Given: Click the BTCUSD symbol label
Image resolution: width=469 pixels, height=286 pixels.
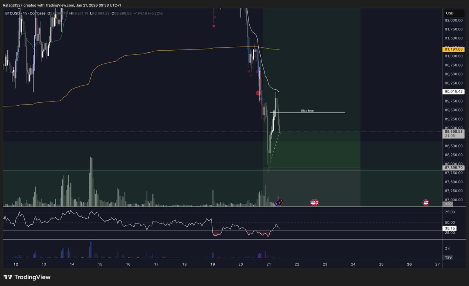Looking at the screenshot, I should tap(13, 13).
